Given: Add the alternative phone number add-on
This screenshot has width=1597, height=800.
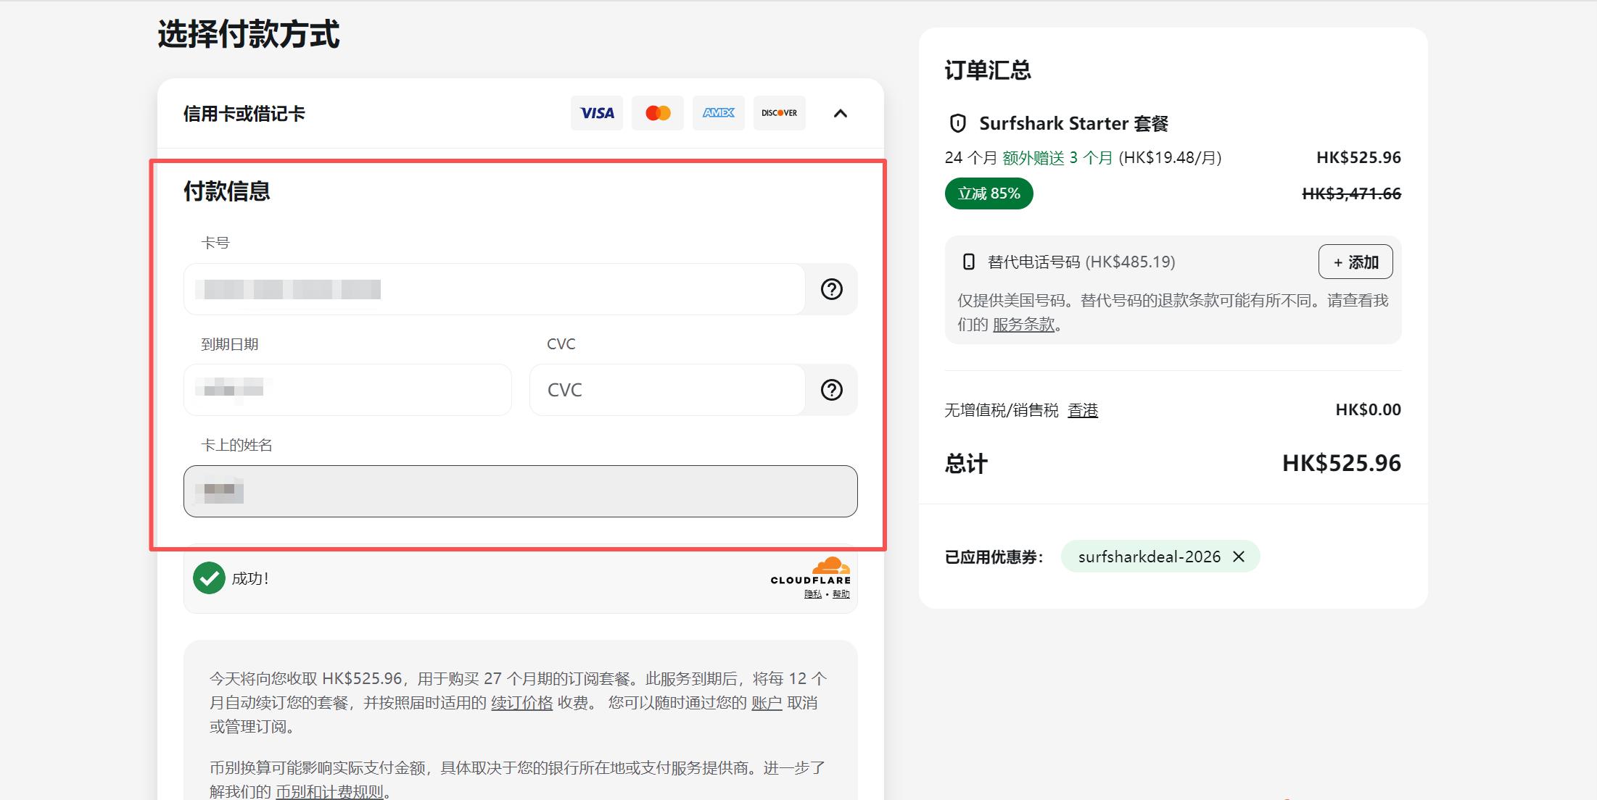Looking at the screenshot, I should point(1355,262).
